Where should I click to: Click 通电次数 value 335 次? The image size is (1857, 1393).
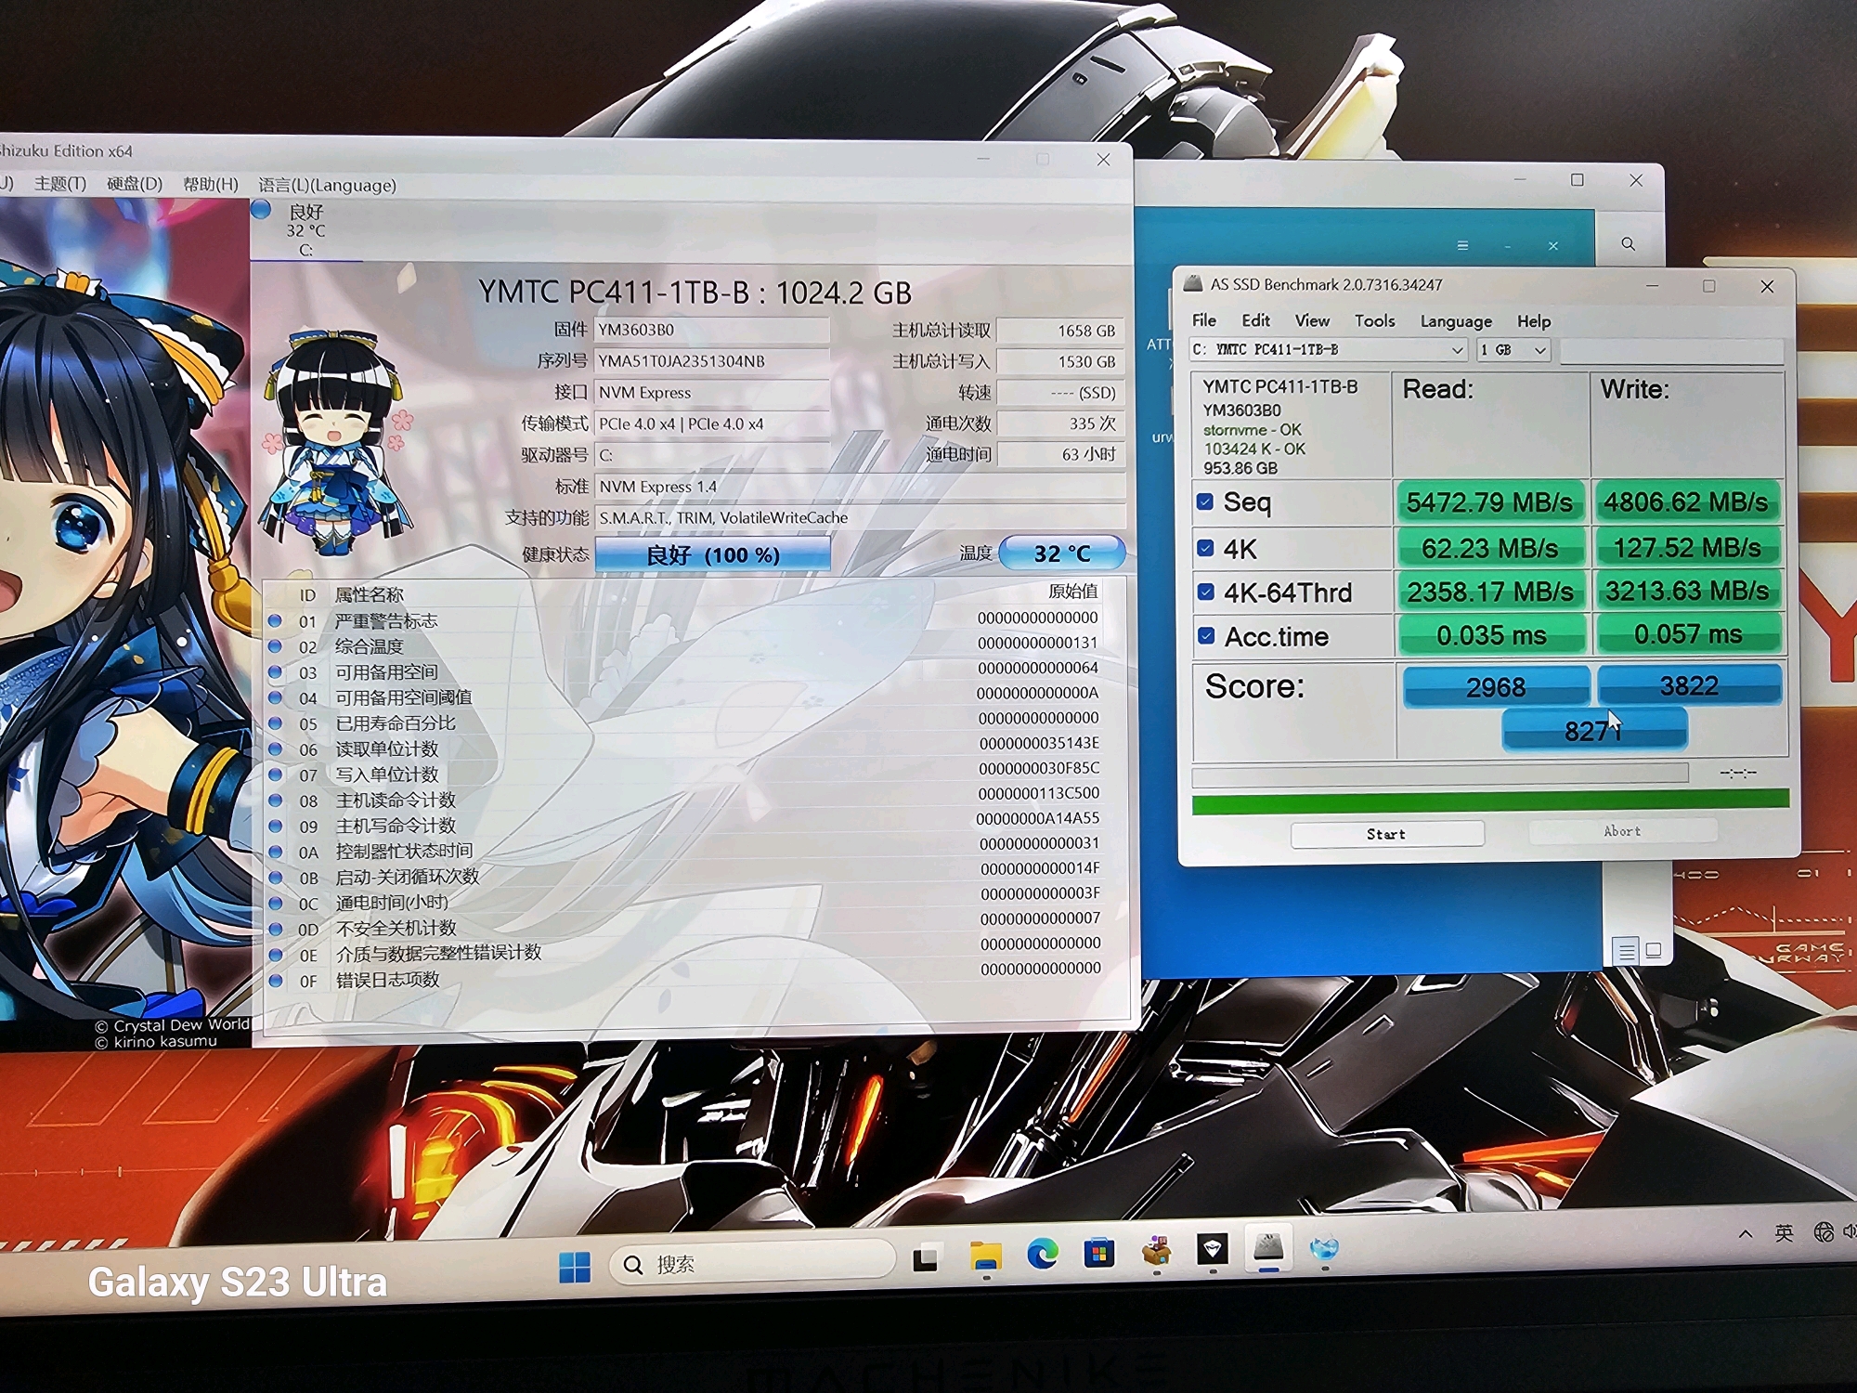[1059, 423]
